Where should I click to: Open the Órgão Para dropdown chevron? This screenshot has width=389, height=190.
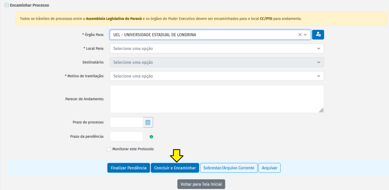pos(305,35)
